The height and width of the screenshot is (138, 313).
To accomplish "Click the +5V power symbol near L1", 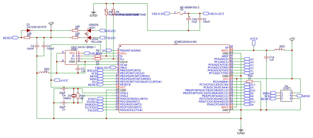I will [292, 40].
